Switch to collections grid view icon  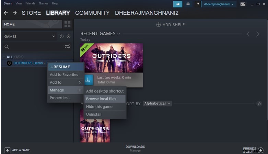coord(67,24)
